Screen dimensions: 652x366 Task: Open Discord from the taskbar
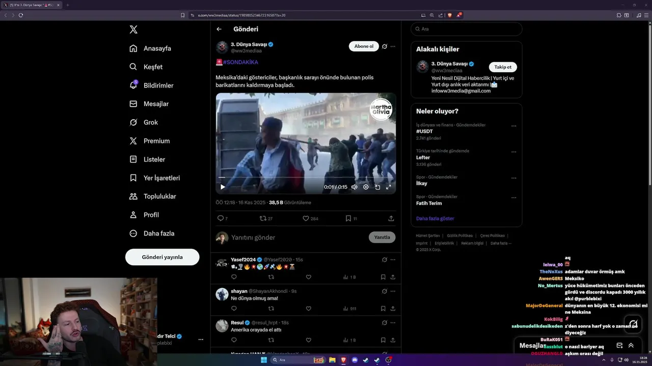click(355, 360)
